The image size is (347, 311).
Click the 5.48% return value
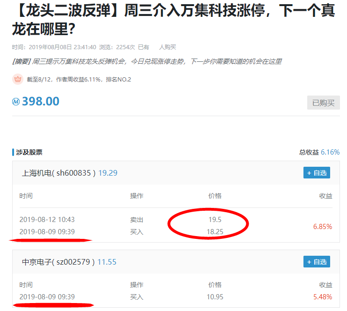point(323,297)
